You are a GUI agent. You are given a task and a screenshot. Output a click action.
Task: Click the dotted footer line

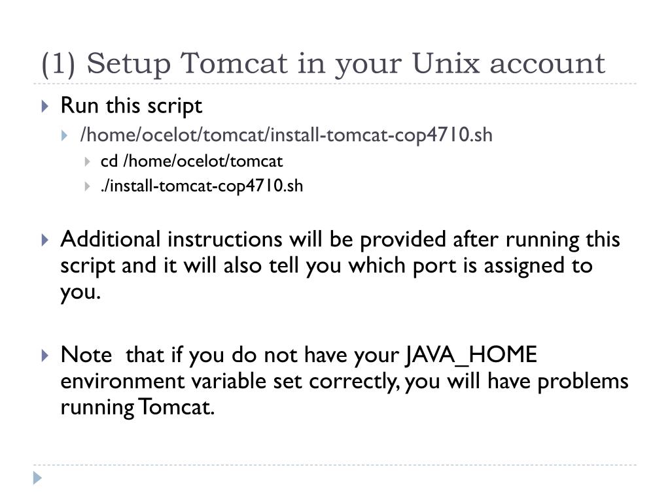click(335, 465)
